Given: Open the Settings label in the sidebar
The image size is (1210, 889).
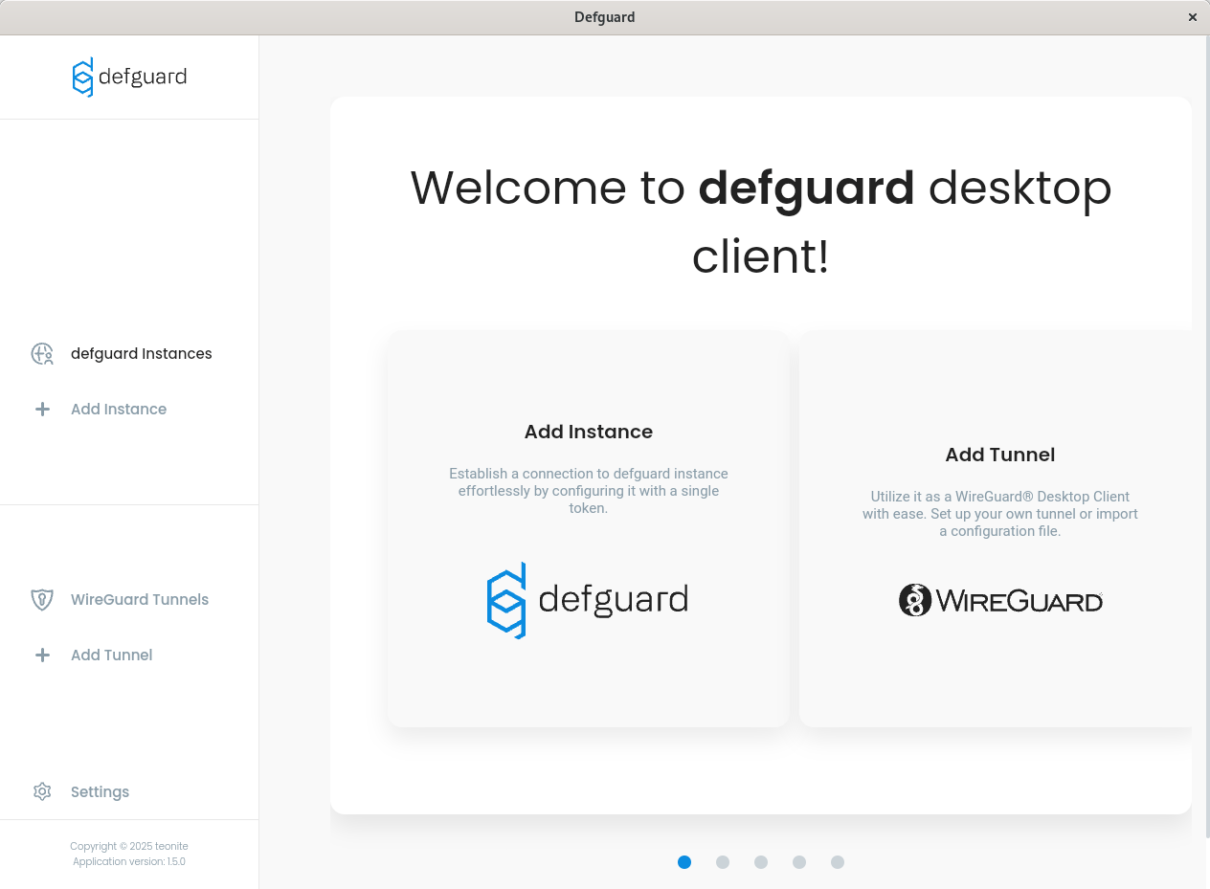Looking at the screenshot, I should 100,792.
